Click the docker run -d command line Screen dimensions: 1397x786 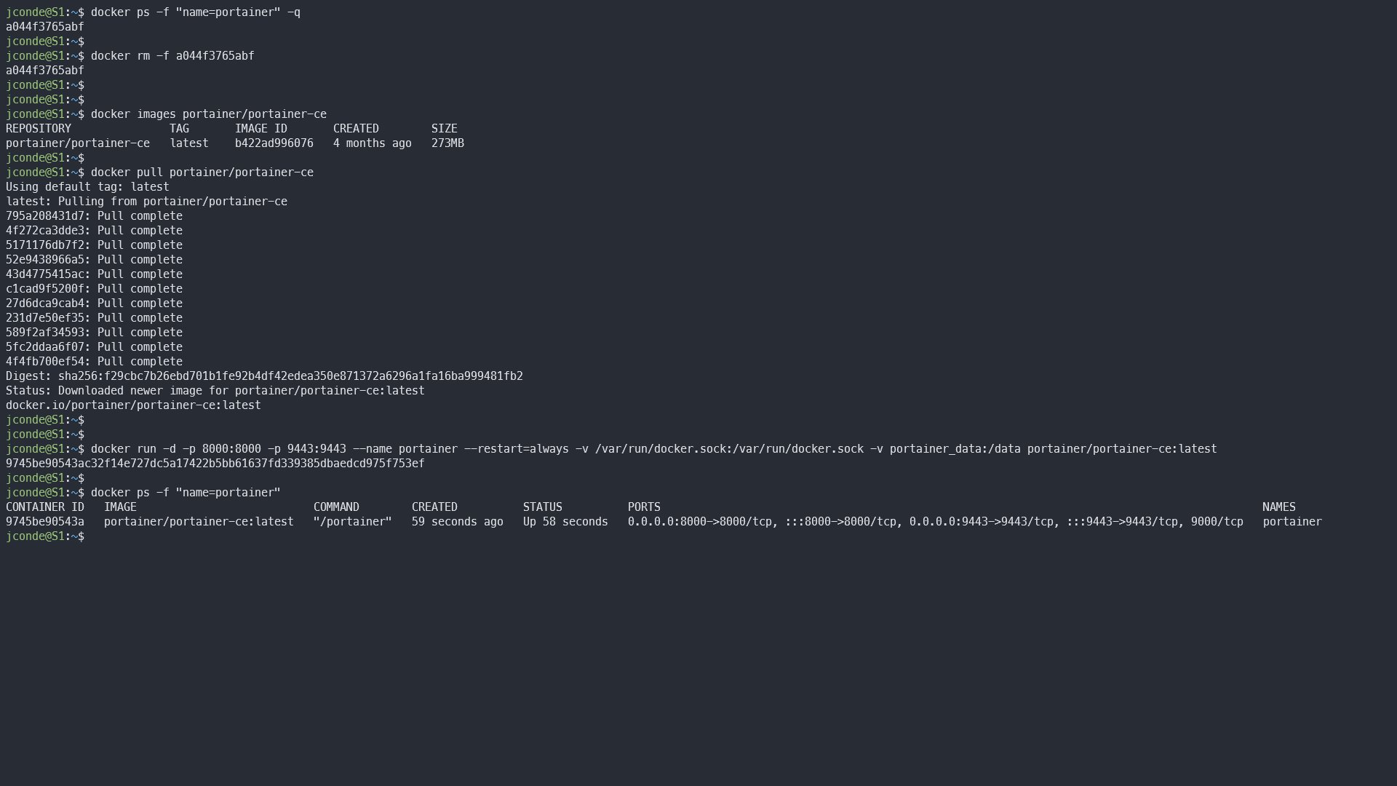click(x=653, y=449)
